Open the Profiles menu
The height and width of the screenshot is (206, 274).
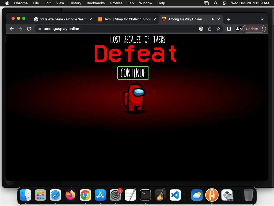tap(116, 3)
